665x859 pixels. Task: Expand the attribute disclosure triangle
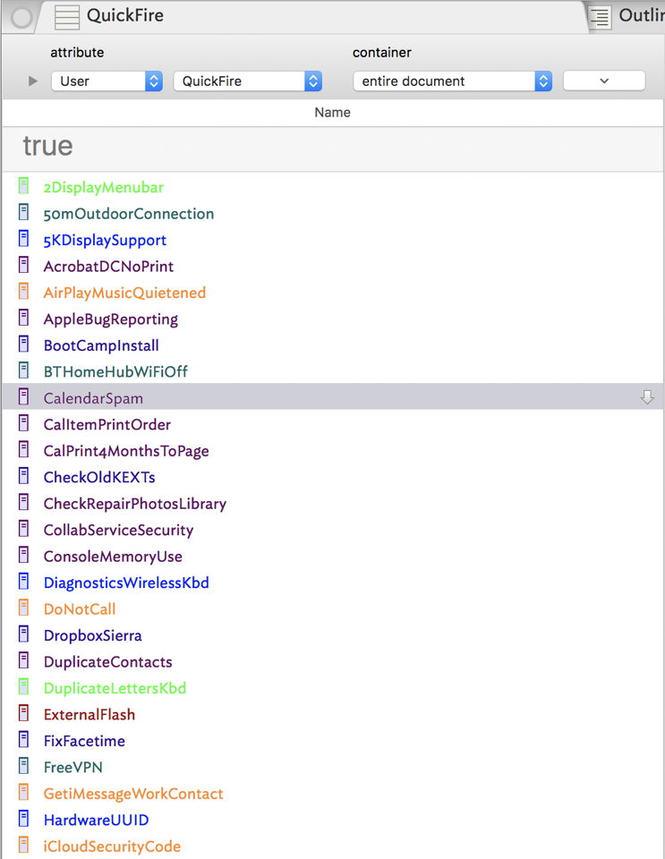[x=33, y=81]
